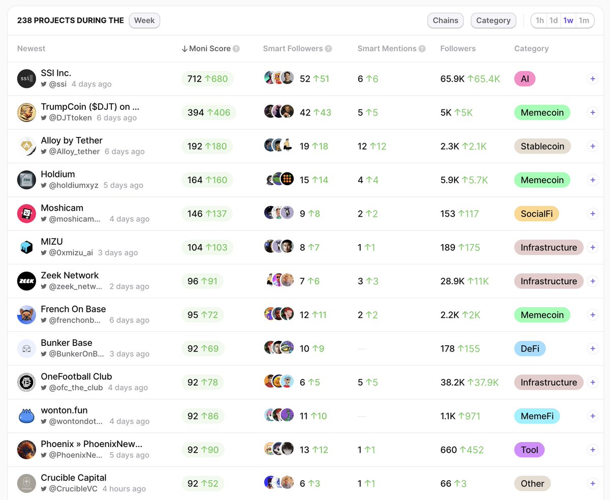Add Moshicam with the plus icon
Viewport: 610px width, 500px height.
593,214
